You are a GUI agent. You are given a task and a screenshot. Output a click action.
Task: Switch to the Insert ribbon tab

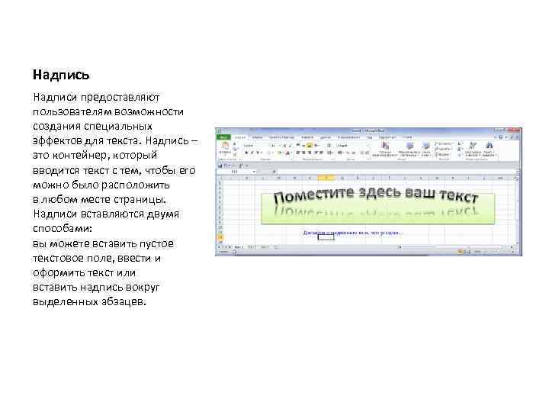pos(258,137)
